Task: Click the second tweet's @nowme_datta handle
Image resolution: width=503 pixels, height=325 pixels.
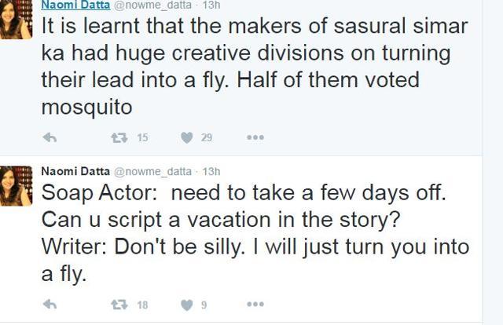Action: (152, 172)
